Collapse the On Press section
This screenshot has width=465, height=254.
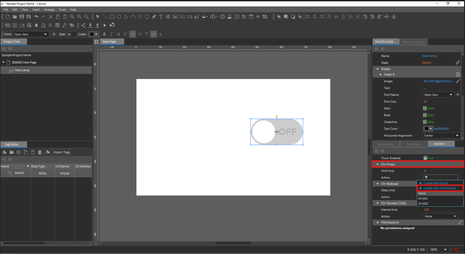378,164
